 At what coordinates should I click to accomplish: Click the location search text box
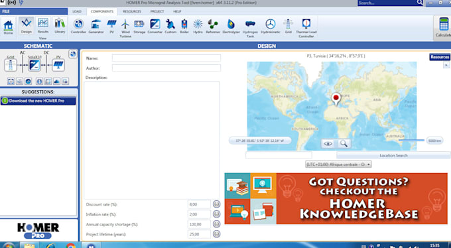pyautogui.click(x=279, y=155)
